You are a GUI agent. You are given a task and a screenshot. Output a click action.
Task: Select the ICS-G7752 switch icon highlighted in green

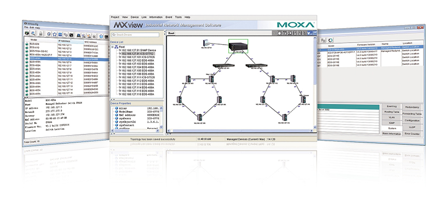coord(238,46)
